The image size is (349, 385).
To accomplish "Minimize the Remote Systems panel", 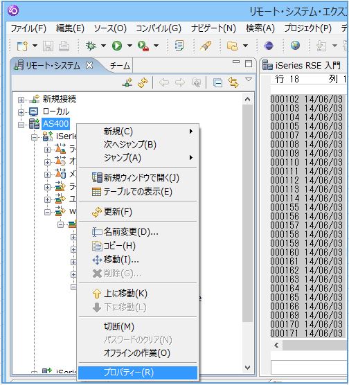I will coord(236,62).
